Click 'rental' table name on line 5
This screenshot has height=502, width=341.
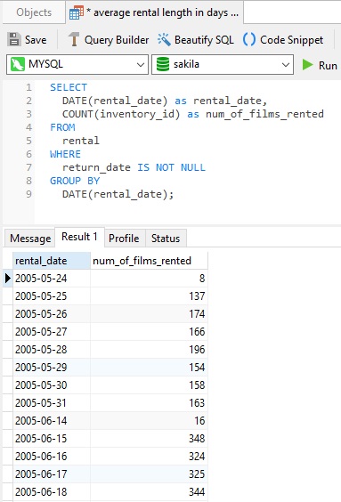81,141
